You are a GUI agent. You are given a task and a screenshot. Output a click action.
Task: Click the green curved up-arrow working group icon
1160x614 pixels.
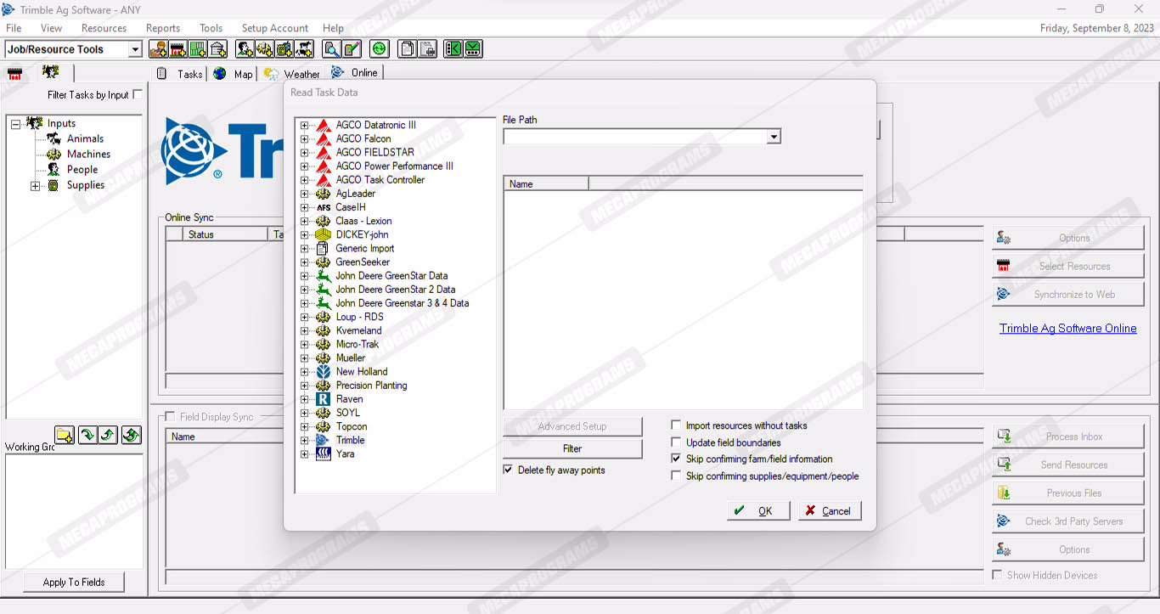109,436
